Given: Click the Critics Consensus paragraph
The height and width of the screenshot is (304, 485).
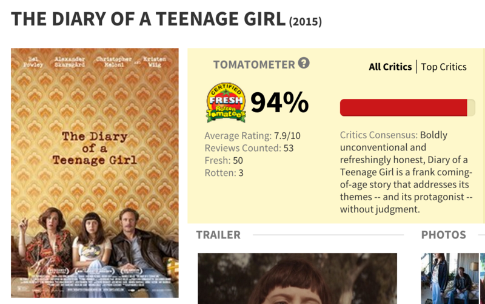Looking at the screenshot, I should [404, 172].
